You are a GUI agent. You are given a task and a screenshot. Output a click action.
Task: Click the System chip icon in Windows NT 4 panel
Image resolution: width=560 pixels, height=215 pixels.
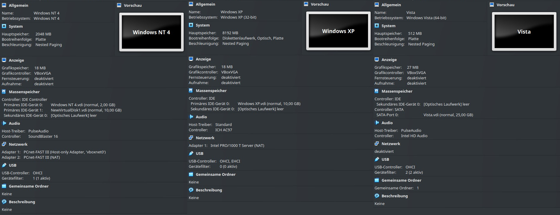coord(4,26)
